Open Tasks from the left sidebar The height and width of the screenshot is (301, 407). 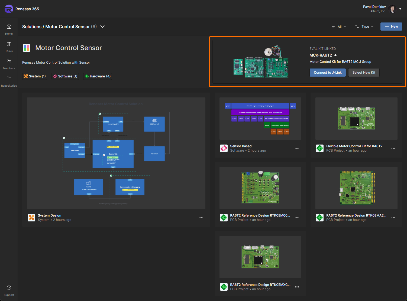click(9, 44)
